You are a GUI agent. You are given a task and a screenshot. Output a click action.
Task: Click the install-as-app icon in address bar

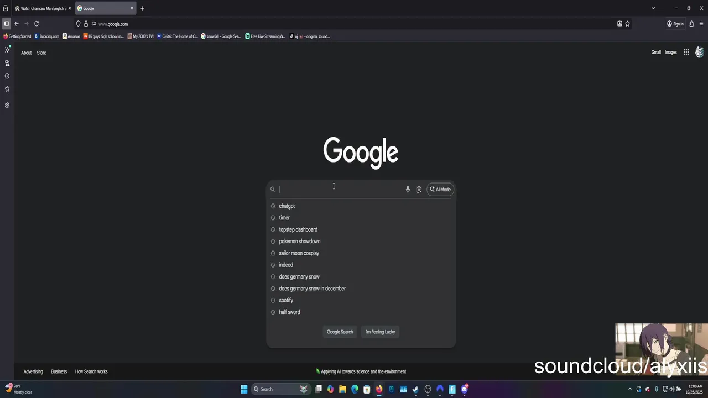pos(619,24)
